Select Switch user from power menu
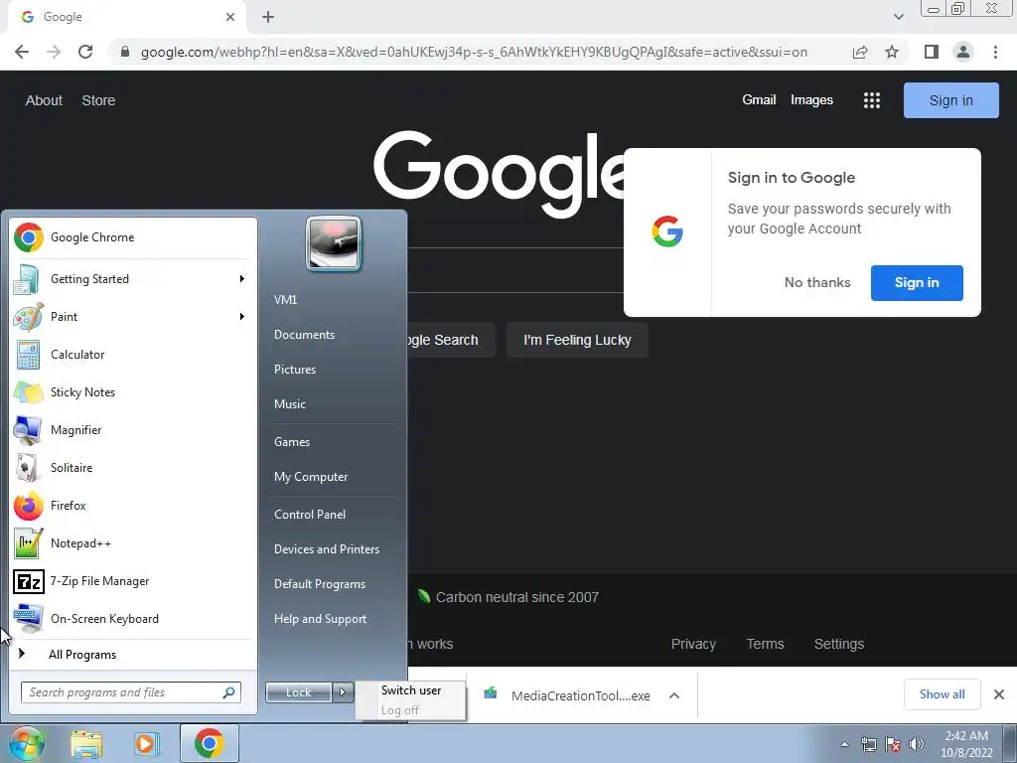This screenshot has height=763, width=1017. (410, 690)
